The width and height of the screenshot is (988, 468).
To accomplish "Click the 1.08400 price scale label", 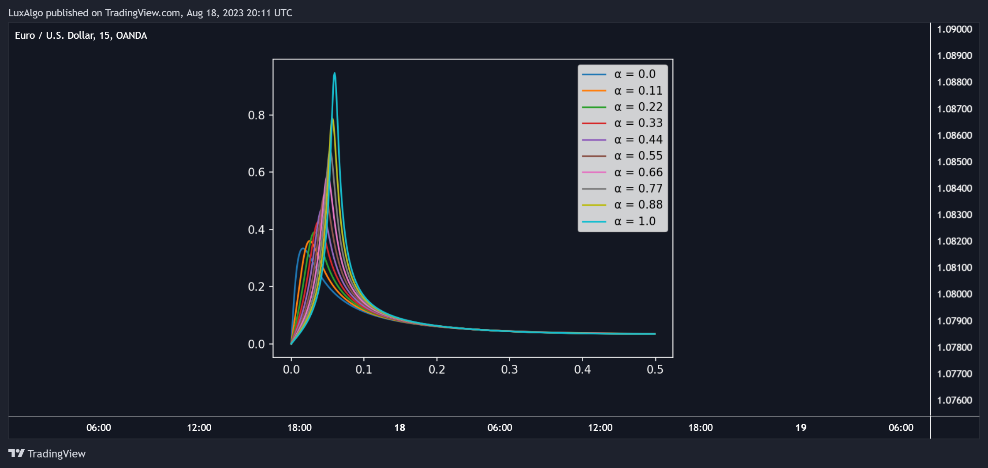I will pos(954,188).
